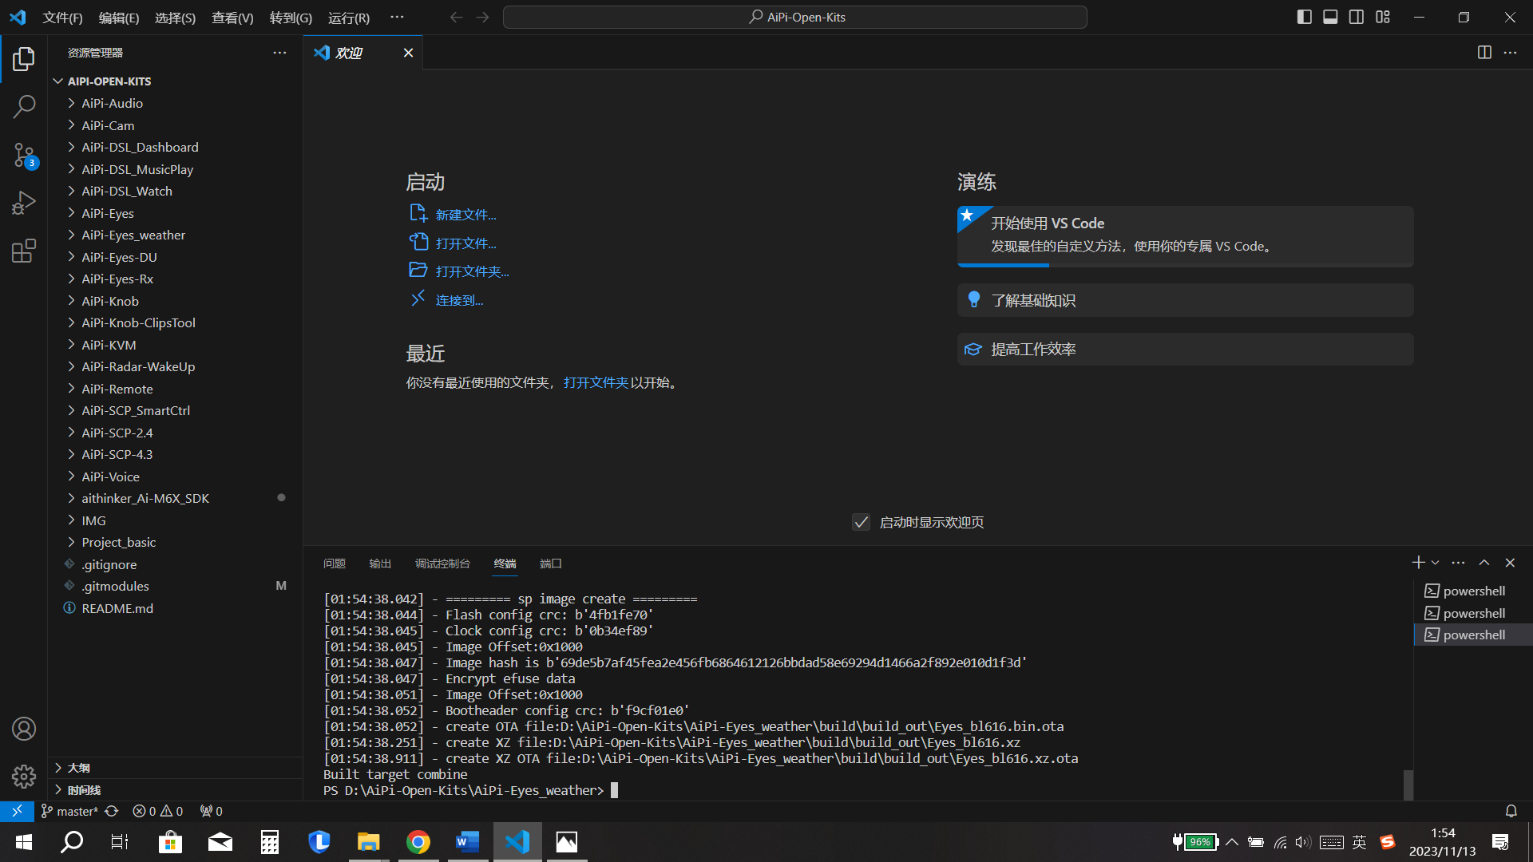The height and width of the screenshot is (862, 1533).
Task: Close the Welcome (欢迎) editor tab
Action: [408, 53]
